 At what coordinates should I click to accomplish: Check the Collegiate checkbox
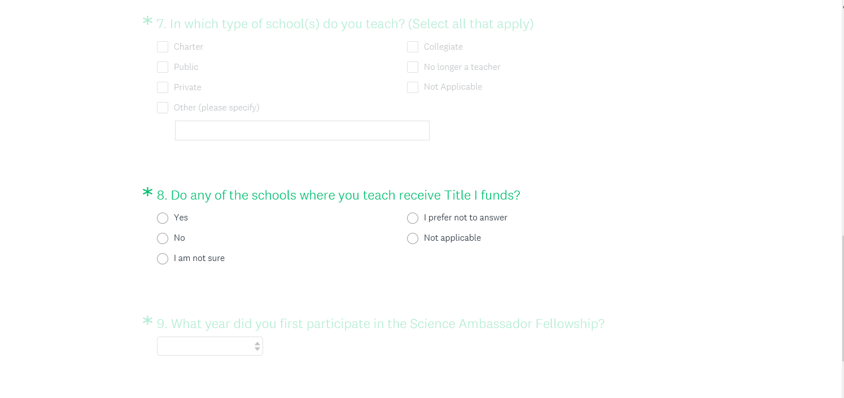413,47
